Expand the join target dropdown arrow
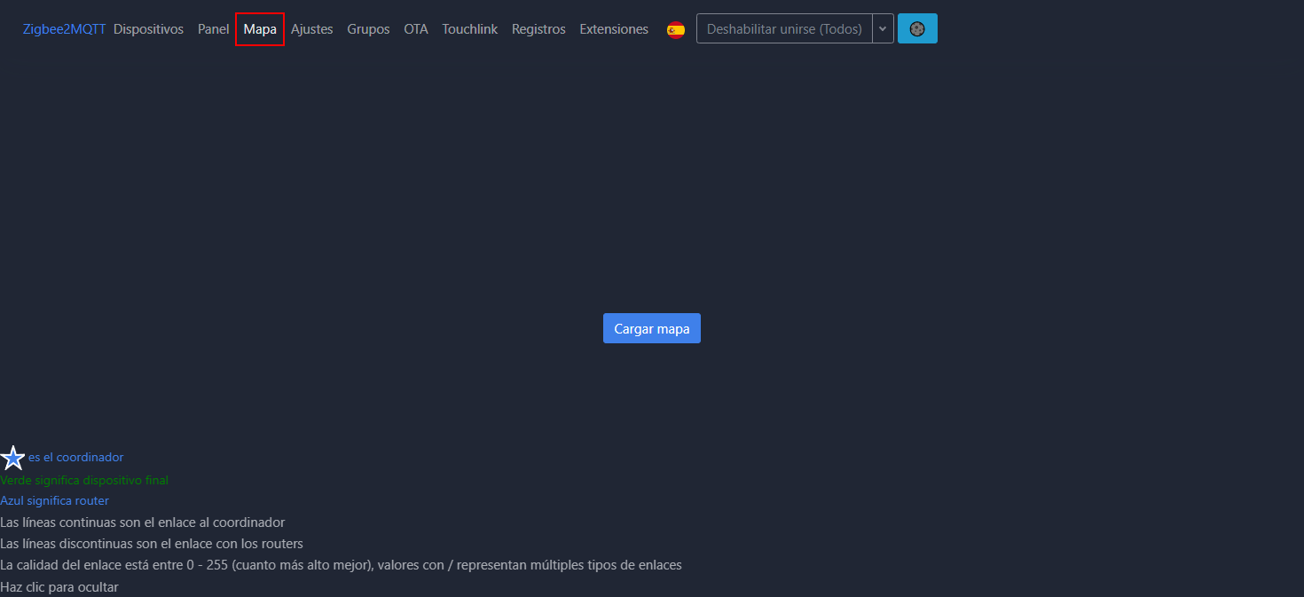This screenshot has height=597, width=1304. pos(883,29)
